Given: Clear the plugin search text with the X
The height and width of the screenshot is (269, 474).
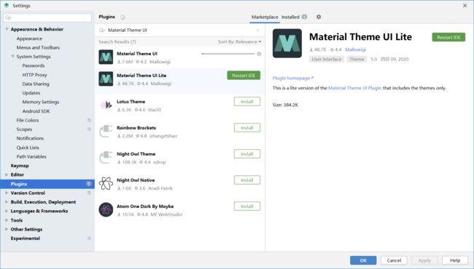Looking at the screenshot, I should pos(258,30).
